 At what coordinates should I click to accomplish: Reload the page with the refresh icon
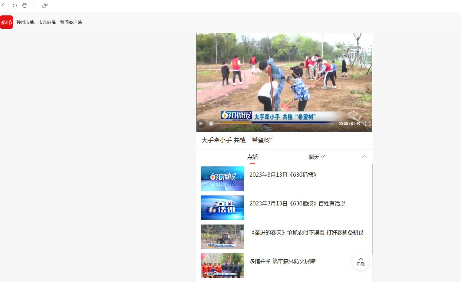(x=15, y=5)
